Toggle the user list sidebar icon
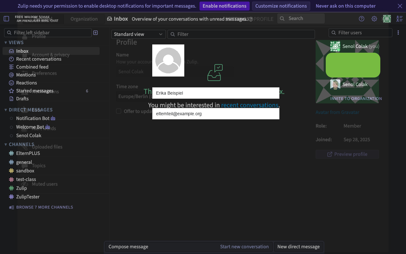Image resolution: width=406 pixels, height=254 pixels. point(400,19)
